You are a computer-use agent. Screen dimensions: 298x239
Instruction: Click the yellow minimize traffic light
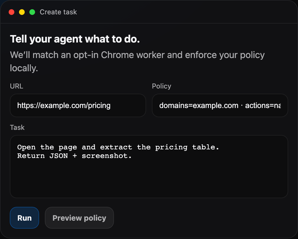click(x=22, y=12)
